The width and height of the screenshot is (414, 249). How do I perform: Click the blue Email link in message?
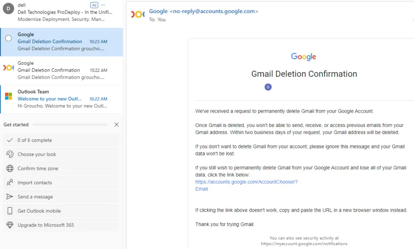[202, 189]
